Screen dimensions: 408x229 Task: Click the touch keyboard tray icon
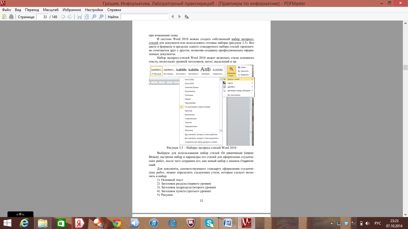click(x=339, y=223)
